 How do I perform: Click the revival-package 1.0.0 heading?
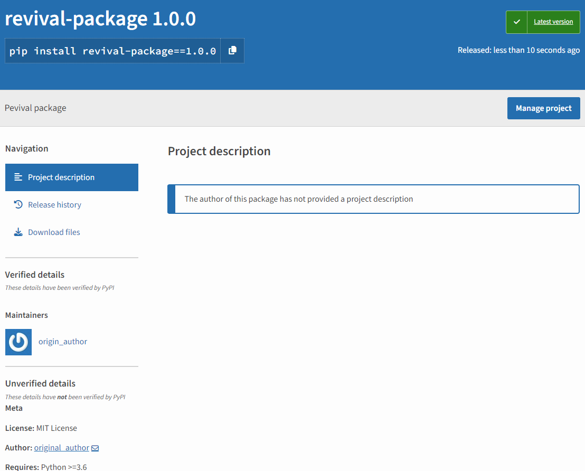tap(100, 18)
